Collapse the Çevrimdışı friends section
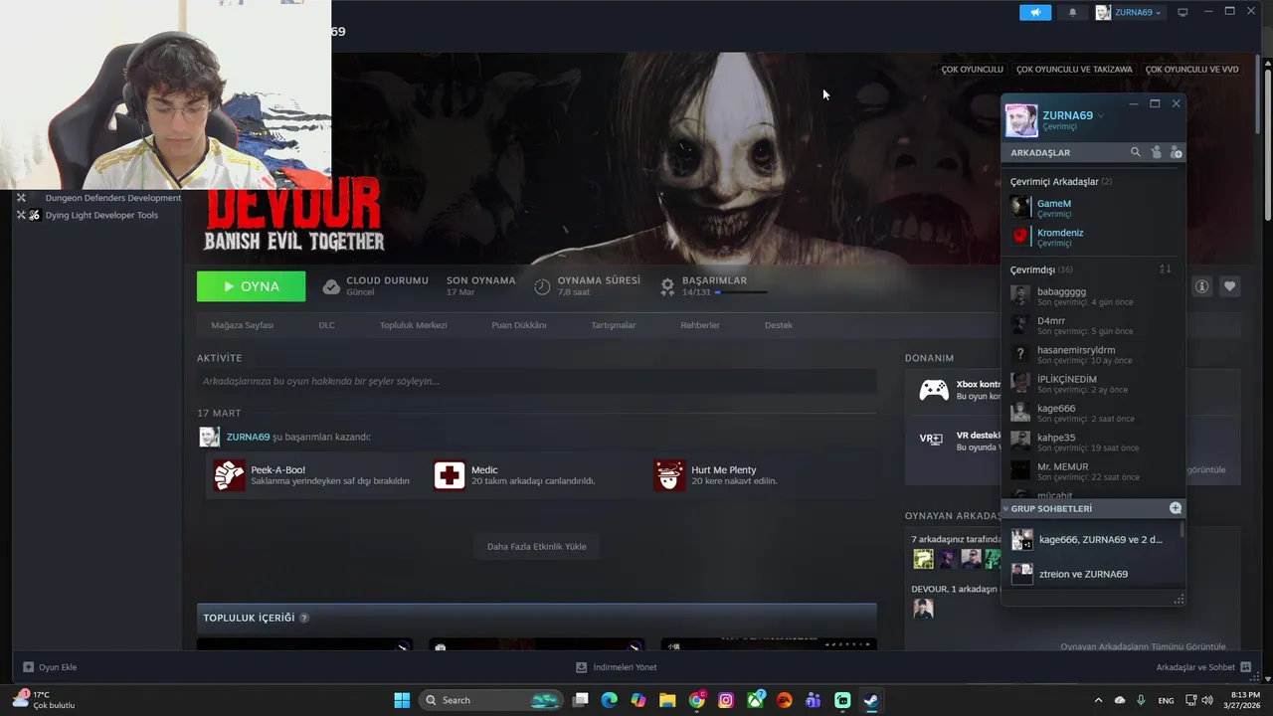 click(1041, 269)
